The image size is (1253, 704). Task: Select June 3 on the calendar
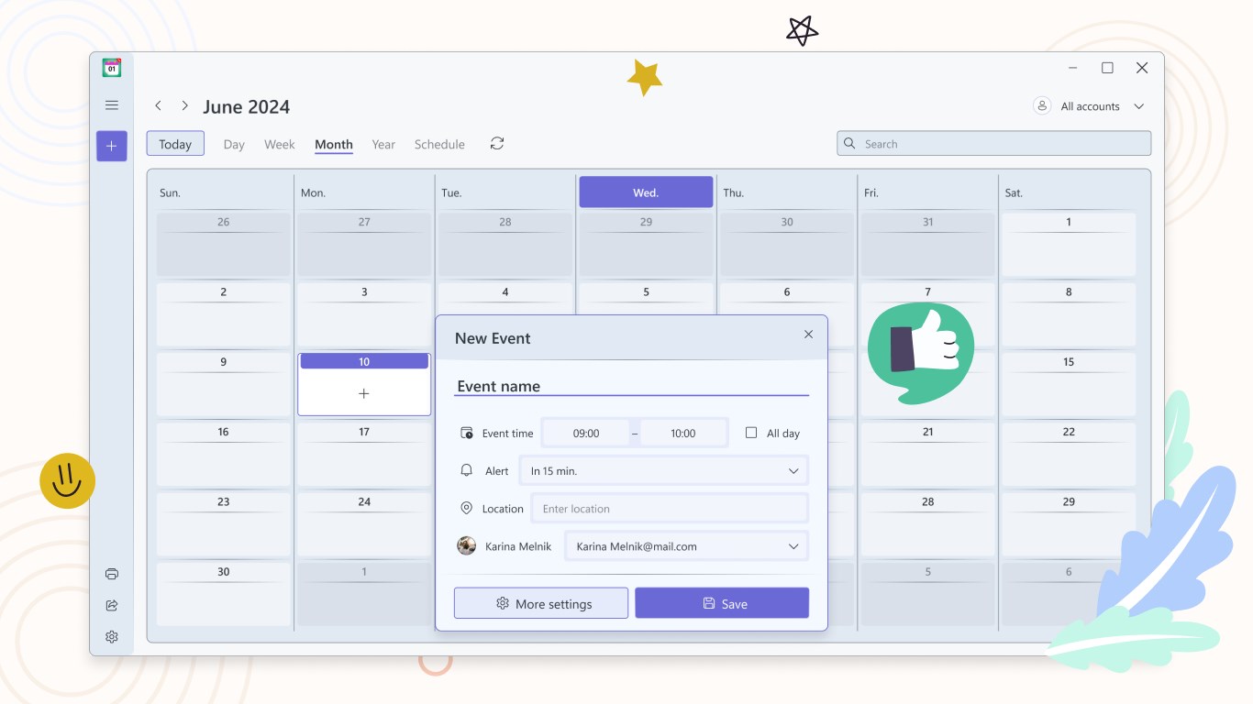coord(364,314)
